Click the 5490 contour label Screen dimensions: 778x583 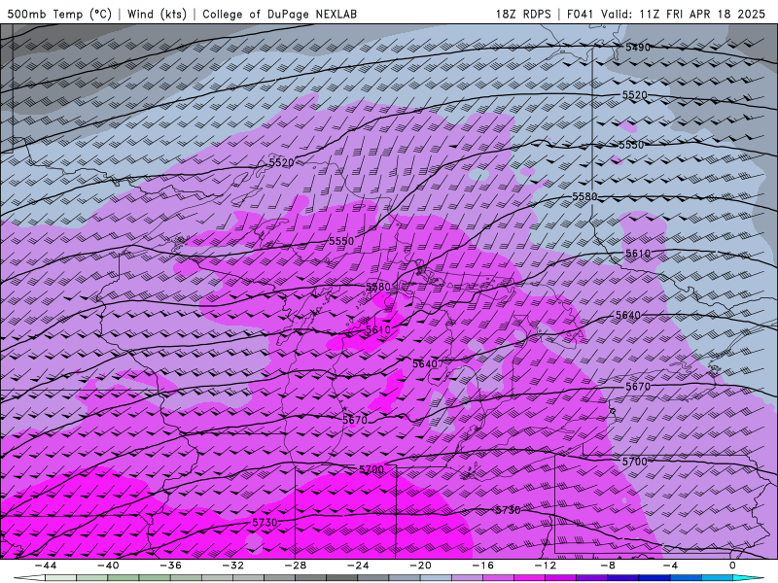[x=638, y=48]
